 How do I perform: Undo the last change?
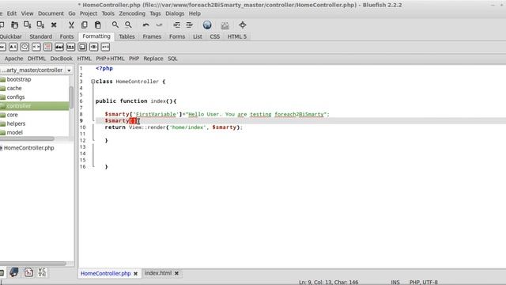pyautogui.click(x=145, y=25)
